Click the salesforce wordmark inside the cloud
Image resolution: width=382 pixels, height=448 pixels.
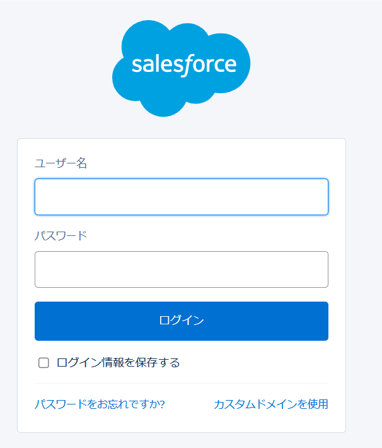tap(184, 65)
